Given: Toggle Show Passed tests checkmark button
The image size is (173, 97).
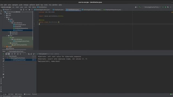Looking at the screenshot, I should (6, 54).
